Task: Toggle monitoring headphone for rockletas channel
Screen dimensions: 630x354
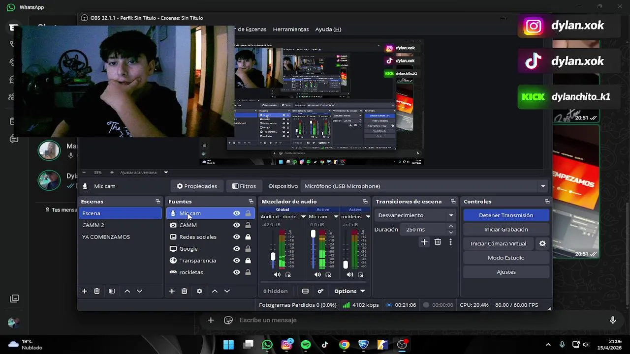Action: tap(361, 275)
